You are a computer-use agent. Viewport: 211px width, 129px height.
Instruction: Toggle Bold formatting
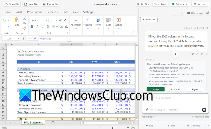[x=32, y=26]
